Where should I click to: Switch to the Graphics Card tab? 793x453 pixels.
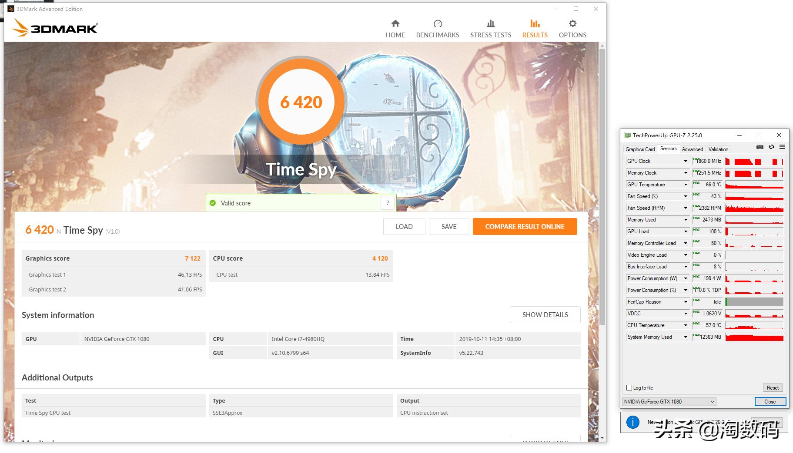(640, 149)
